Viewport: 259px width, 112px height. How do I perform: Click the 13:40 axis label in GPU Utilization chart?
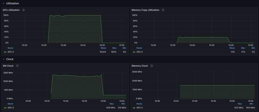(64, 45)
